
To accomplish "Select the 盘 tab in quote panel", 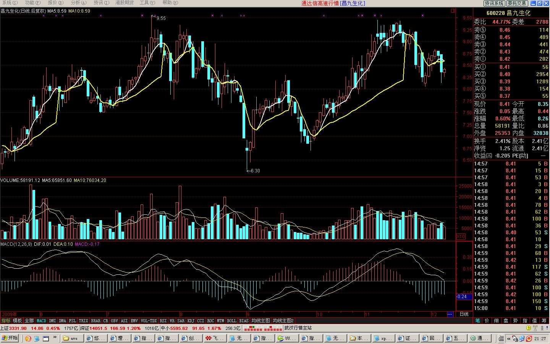I will [x=506, y=321].
